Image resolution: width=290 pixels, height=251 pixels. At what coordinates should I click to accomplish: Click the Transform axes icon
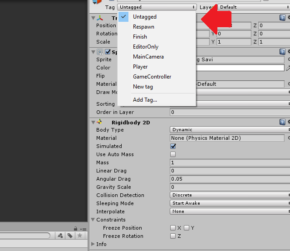(100, 18)
